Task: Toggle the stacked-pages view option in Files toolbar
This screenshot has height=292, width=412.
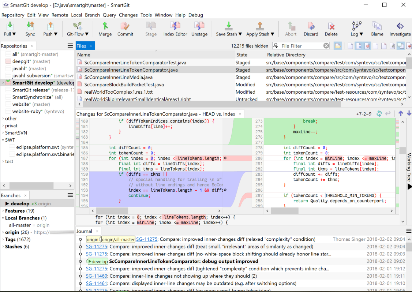Action: (400, 46)
